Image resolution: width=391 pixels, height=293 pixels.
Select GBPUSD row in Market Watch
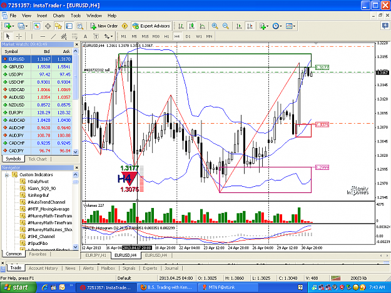click(x=37, y=67)
